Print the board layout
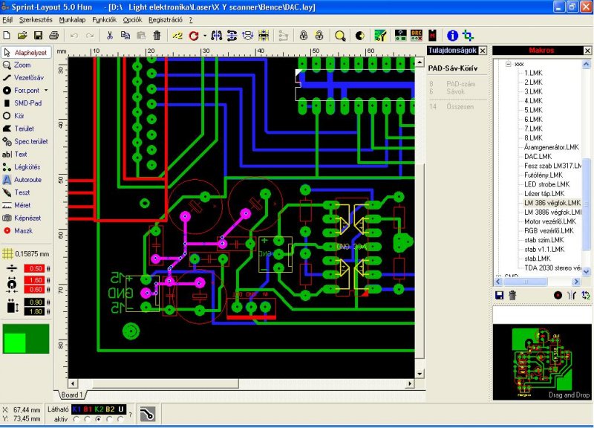The image size is (594, 428). 54,36
